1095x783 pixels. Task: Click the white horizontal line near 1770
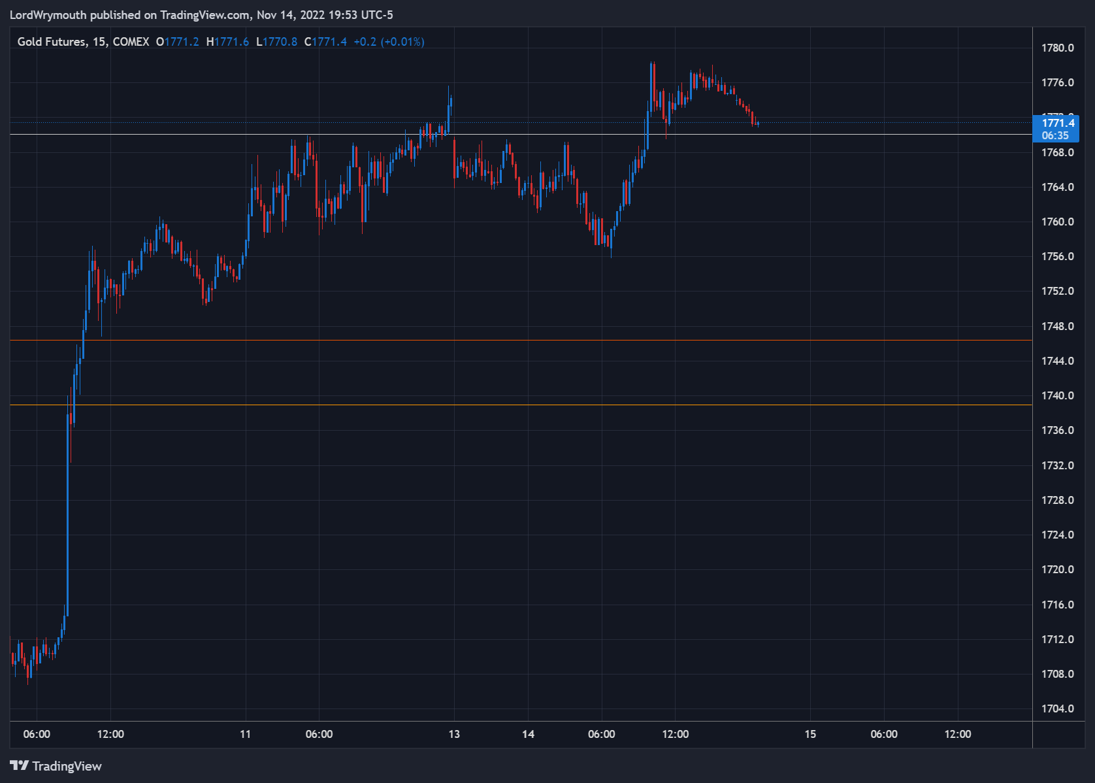[x=521, y=135]
